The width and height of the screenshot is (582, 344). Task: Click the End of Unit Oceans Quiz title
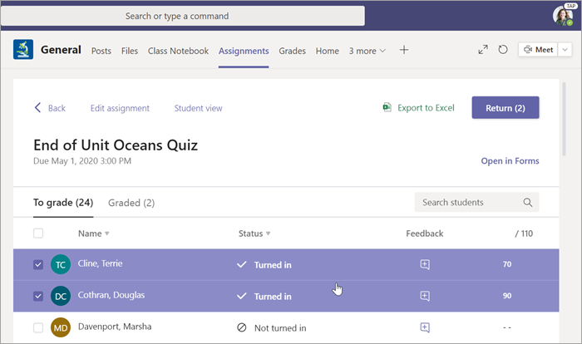pyautogui.click(x=116, y=145)
